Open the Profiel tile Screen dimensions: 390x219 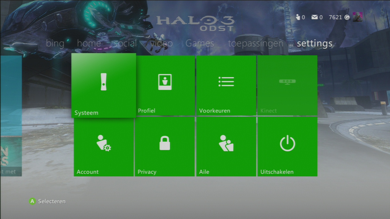pyautogui.click(x=165, y=85)
